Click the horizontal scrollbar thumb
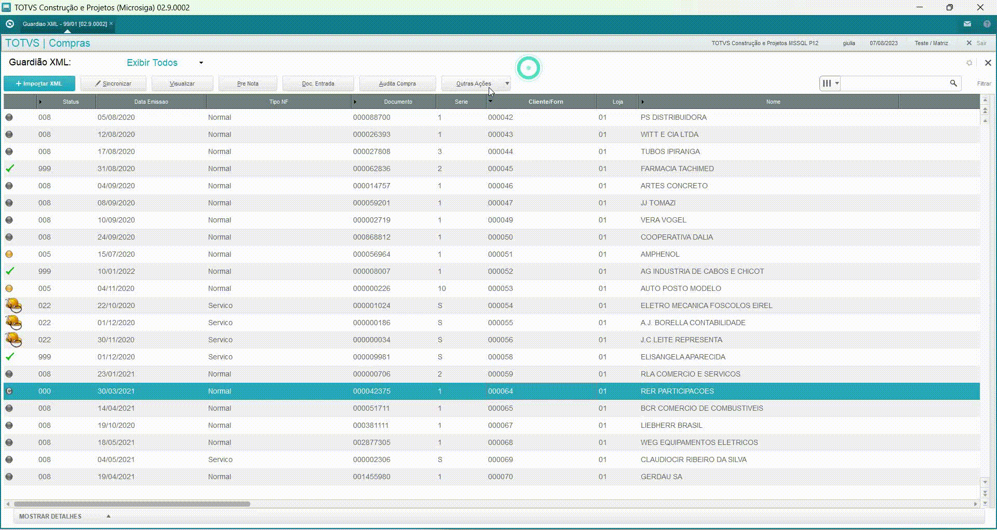The image size is (997, 530). pos(132,504)
